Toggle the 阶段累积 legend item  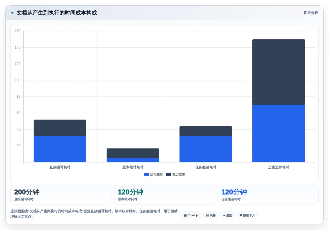154,174
